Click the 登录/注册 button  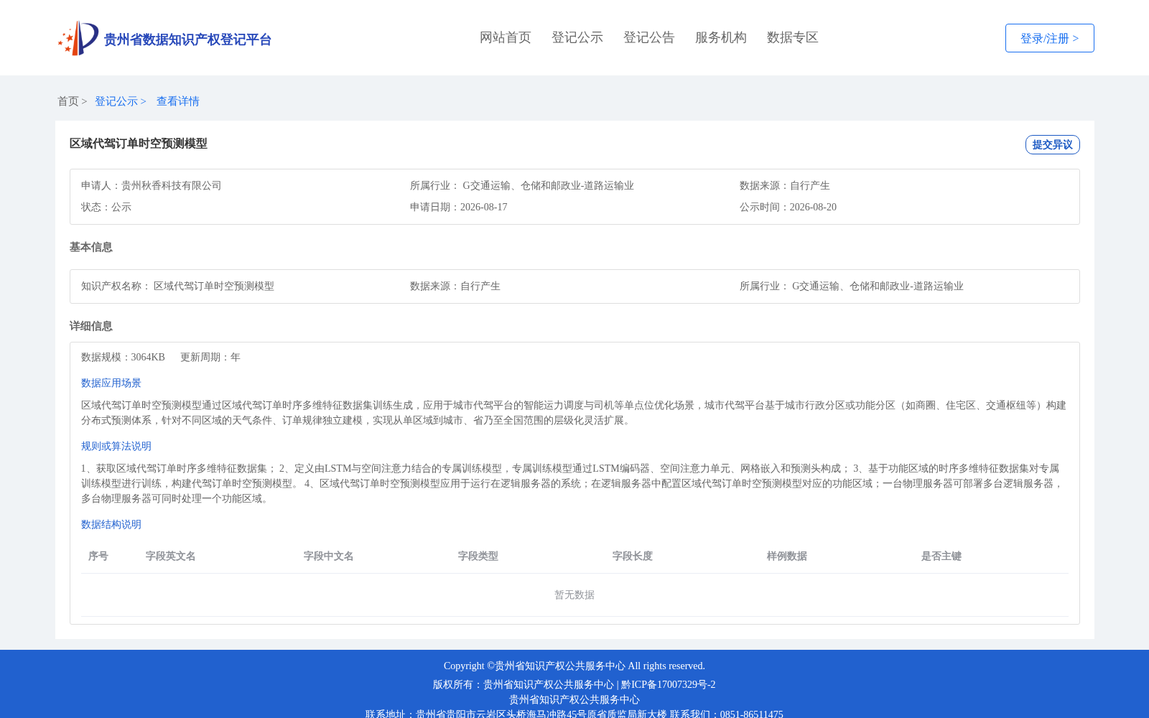click(x=1049, y=38)
